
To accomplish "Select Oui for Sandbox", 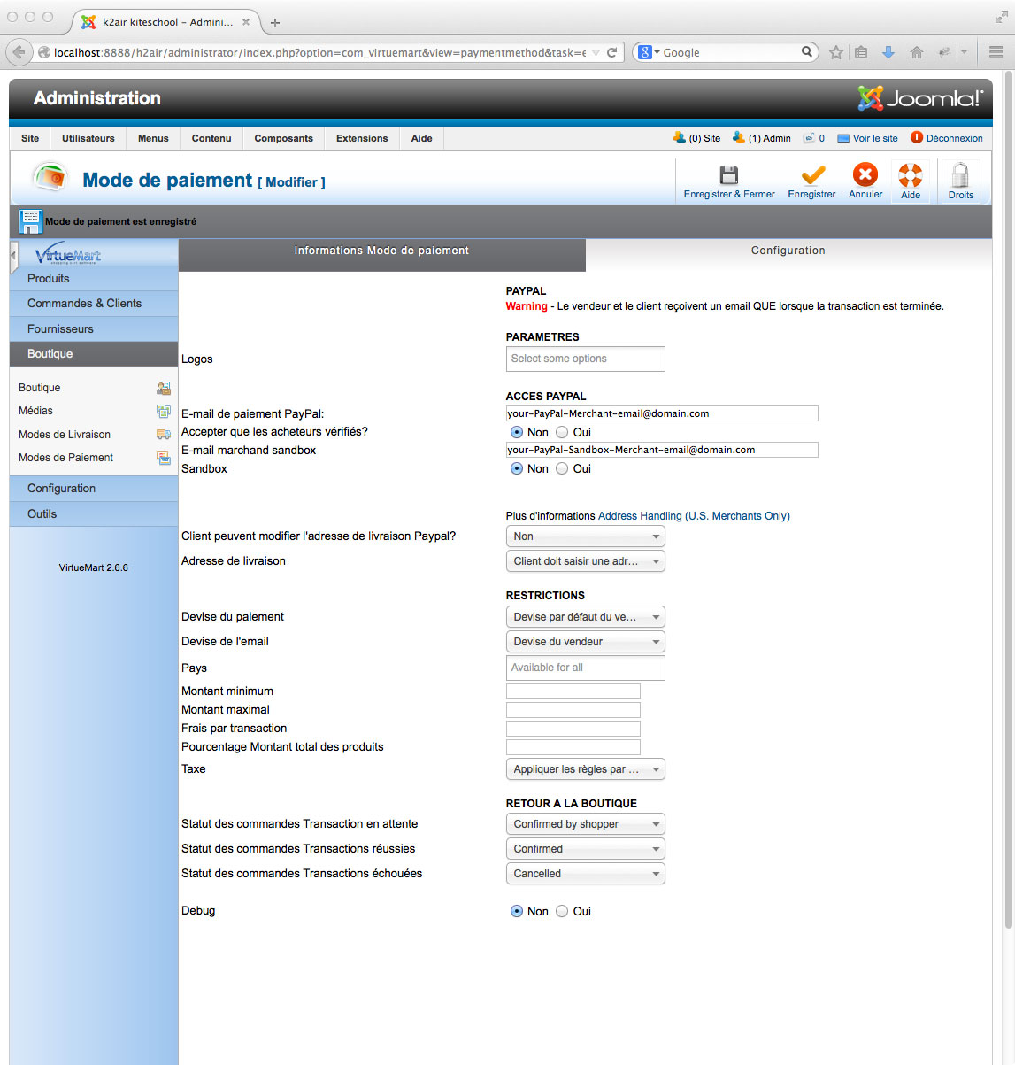I will pos(562,468).
